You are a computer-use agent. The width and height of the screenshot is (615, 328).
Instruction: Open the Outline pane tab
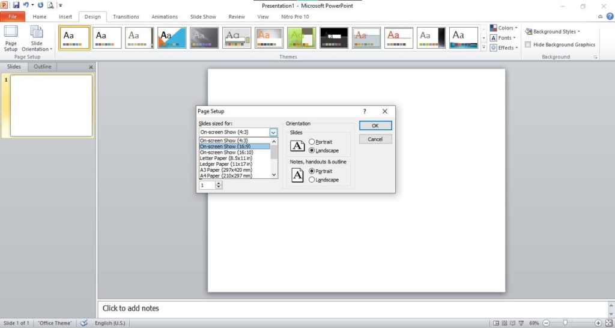43,67
